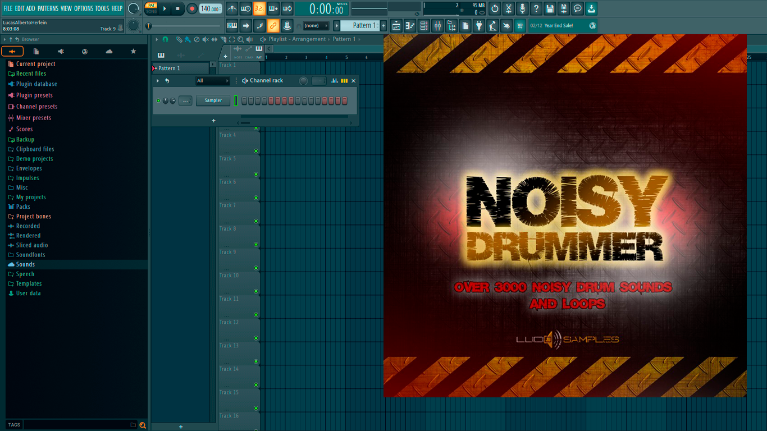
Task: Open the OPTIONS menu
Action: pos(84,8)
